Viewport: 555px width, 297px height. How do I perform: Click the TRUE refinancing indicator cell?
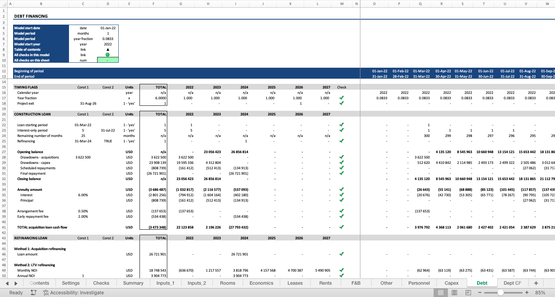point(108,141)
